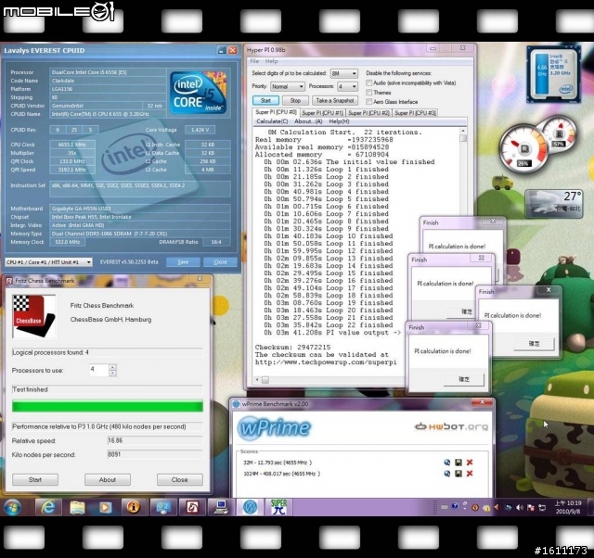Delete the 1024M wPrime score (red X)
This screenshot has height=558, width=594.
tap(470, 474)
